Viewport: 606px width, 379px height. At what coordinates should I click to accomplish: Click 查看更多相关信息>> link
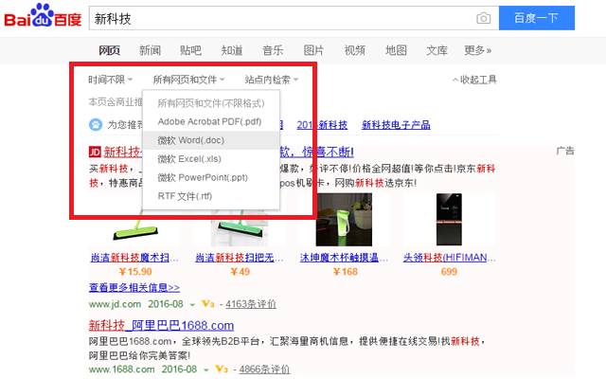(134, 288)
